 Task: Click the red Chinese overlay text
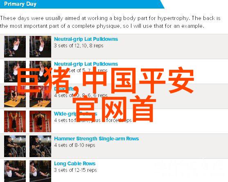point(106,94)
